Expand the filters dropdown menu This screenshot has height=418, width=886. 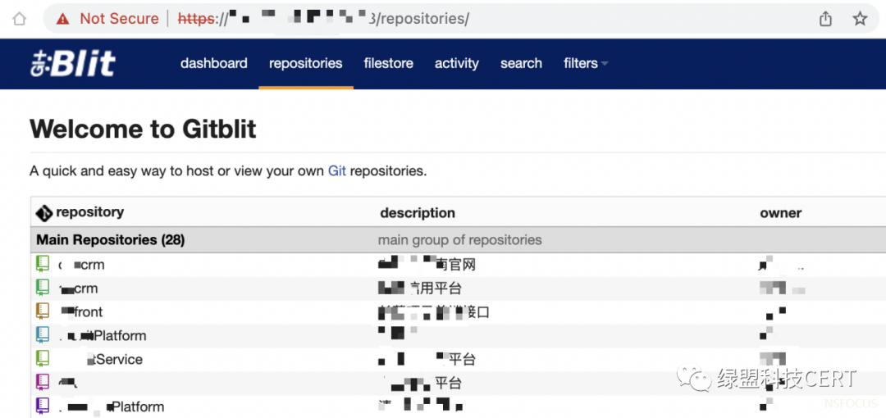(586, 63)
